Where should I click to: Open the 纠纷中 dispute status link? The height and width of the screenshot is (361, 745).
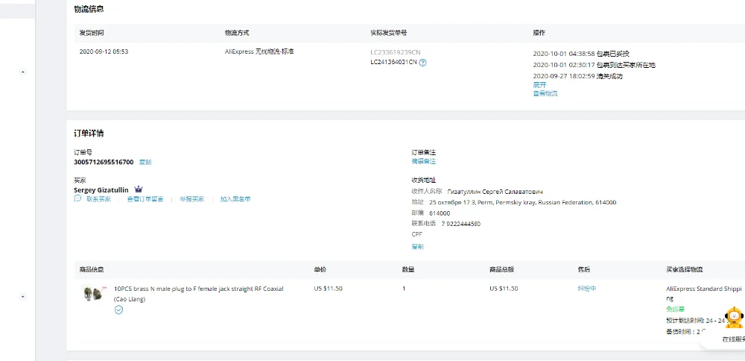pyautogui.click(x=586, y=289)
